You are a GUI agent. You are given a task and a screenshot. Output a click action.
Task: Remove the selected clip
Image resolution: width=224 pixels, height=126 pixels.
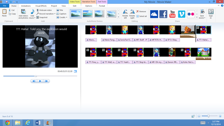tap(141, 12)
